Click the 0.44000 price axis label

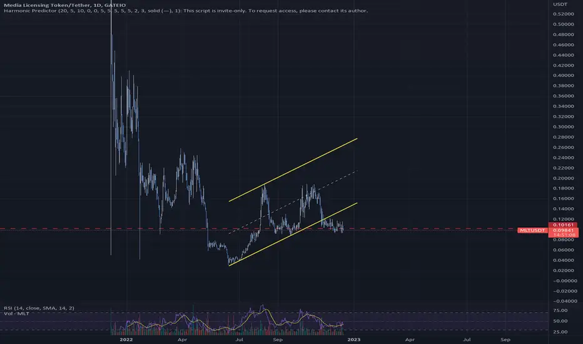[x=563, y=55]
